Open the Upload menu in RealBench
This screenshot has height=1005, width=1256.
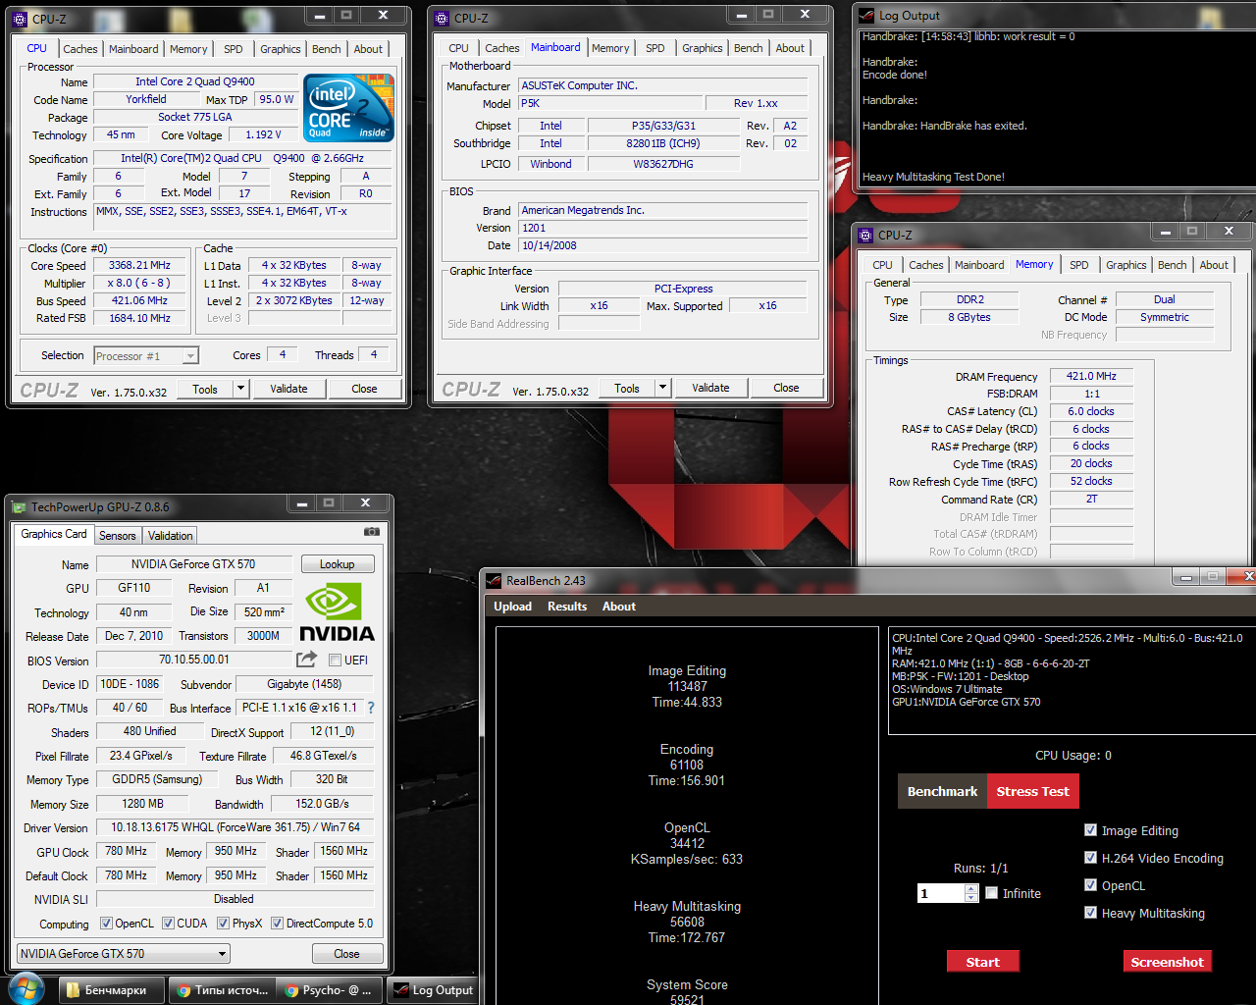tap(513, 607)
